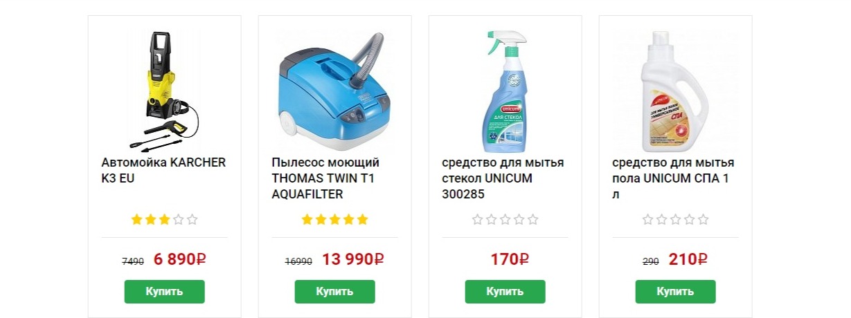
Task: Open Пылесос моющий THOMAS TWIN T1 title
Action: tap(325, 179)
